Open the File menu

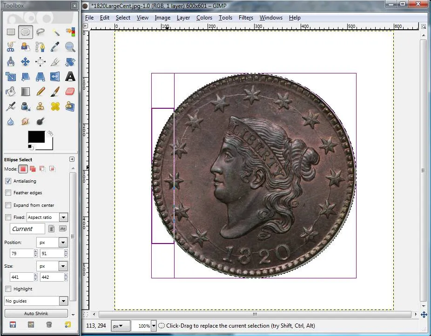point(89,18)
